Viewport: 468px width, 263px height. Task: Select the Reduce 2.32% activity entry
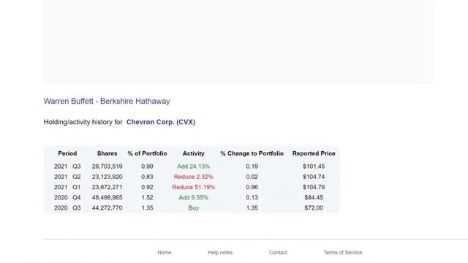tap(193, 177)
